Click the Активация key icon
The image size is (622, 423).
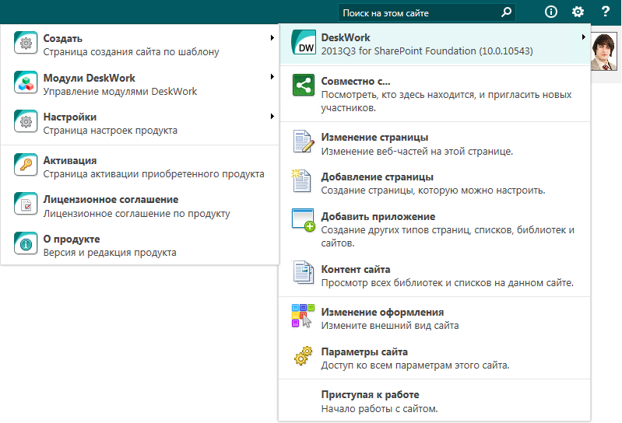coord(26,164)
